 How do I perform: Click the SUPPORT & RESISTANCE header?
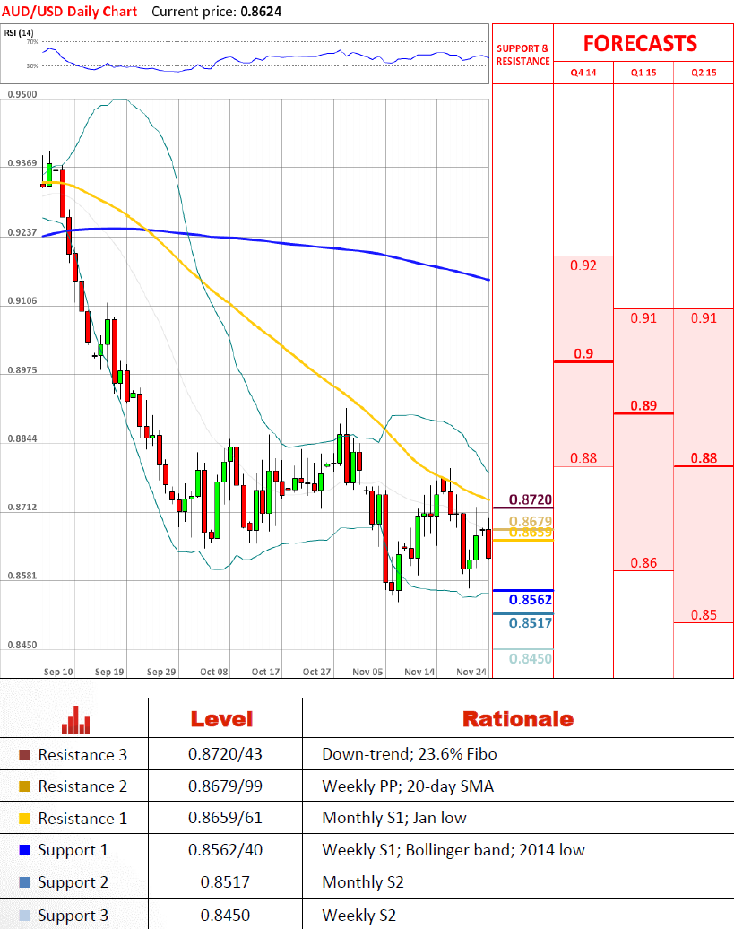522,55
